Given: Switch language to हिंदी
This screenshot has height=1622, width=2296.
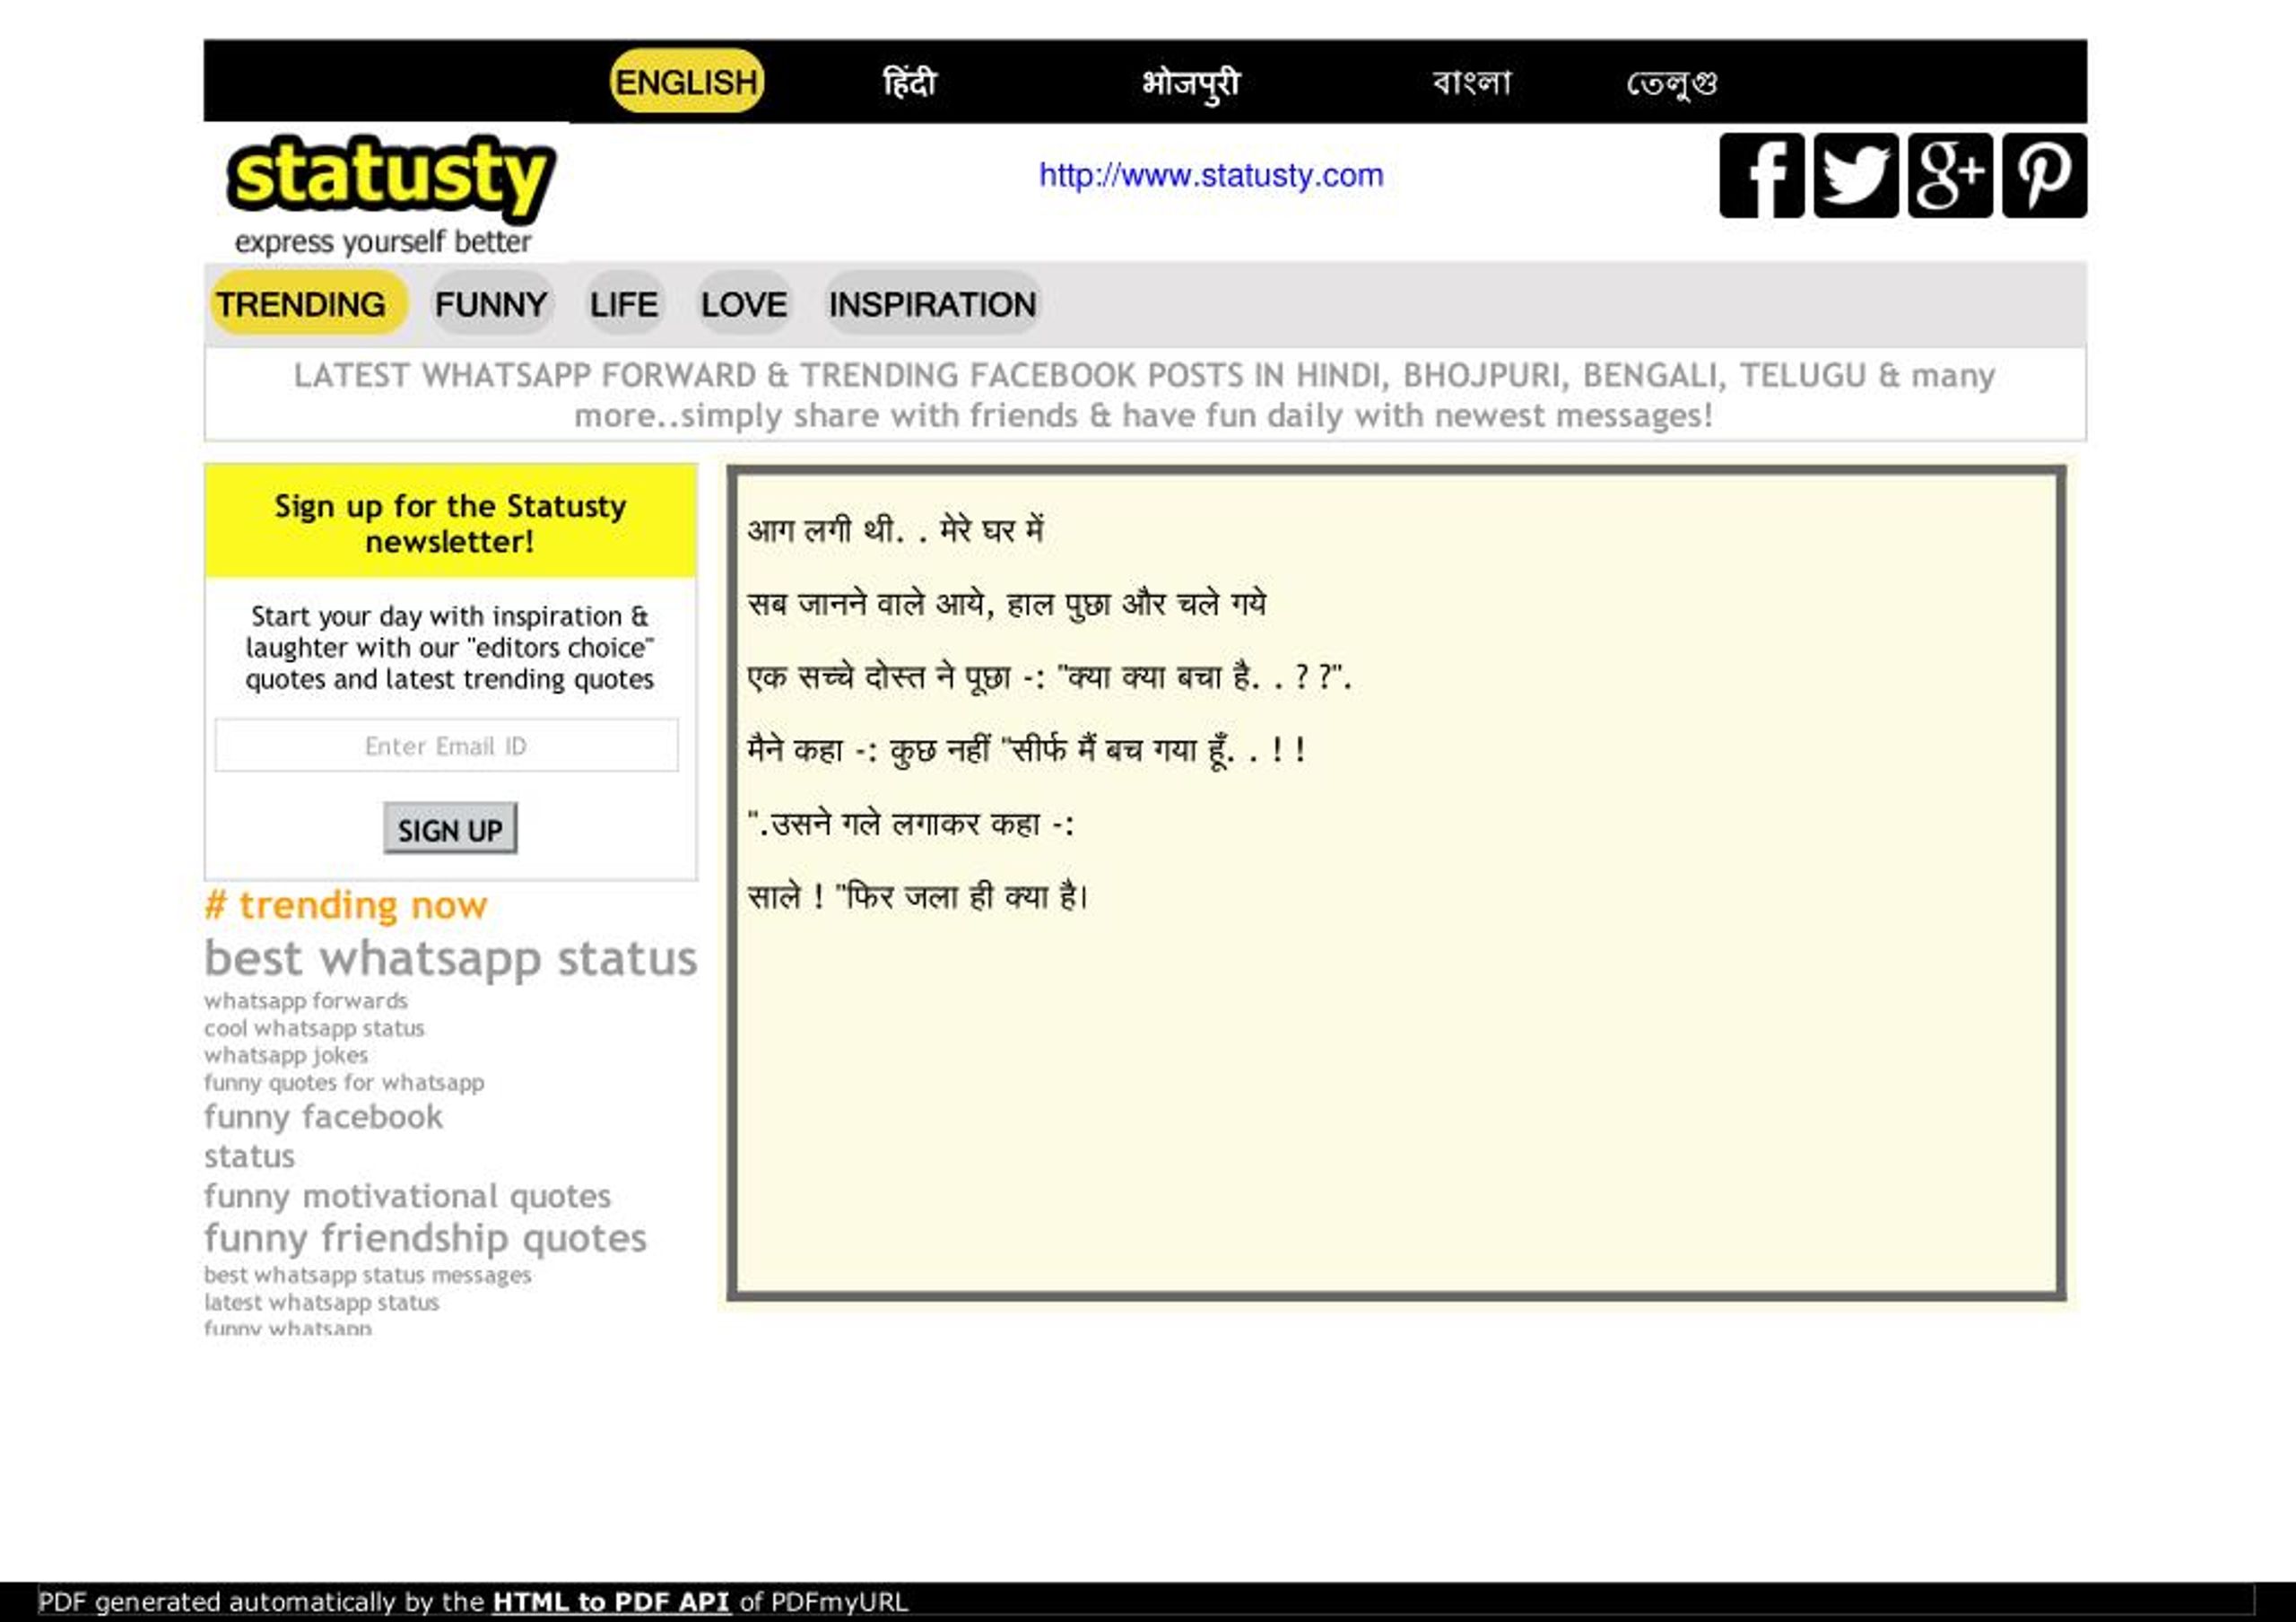Looking at the screenshot, I should (x=909, y=82).
